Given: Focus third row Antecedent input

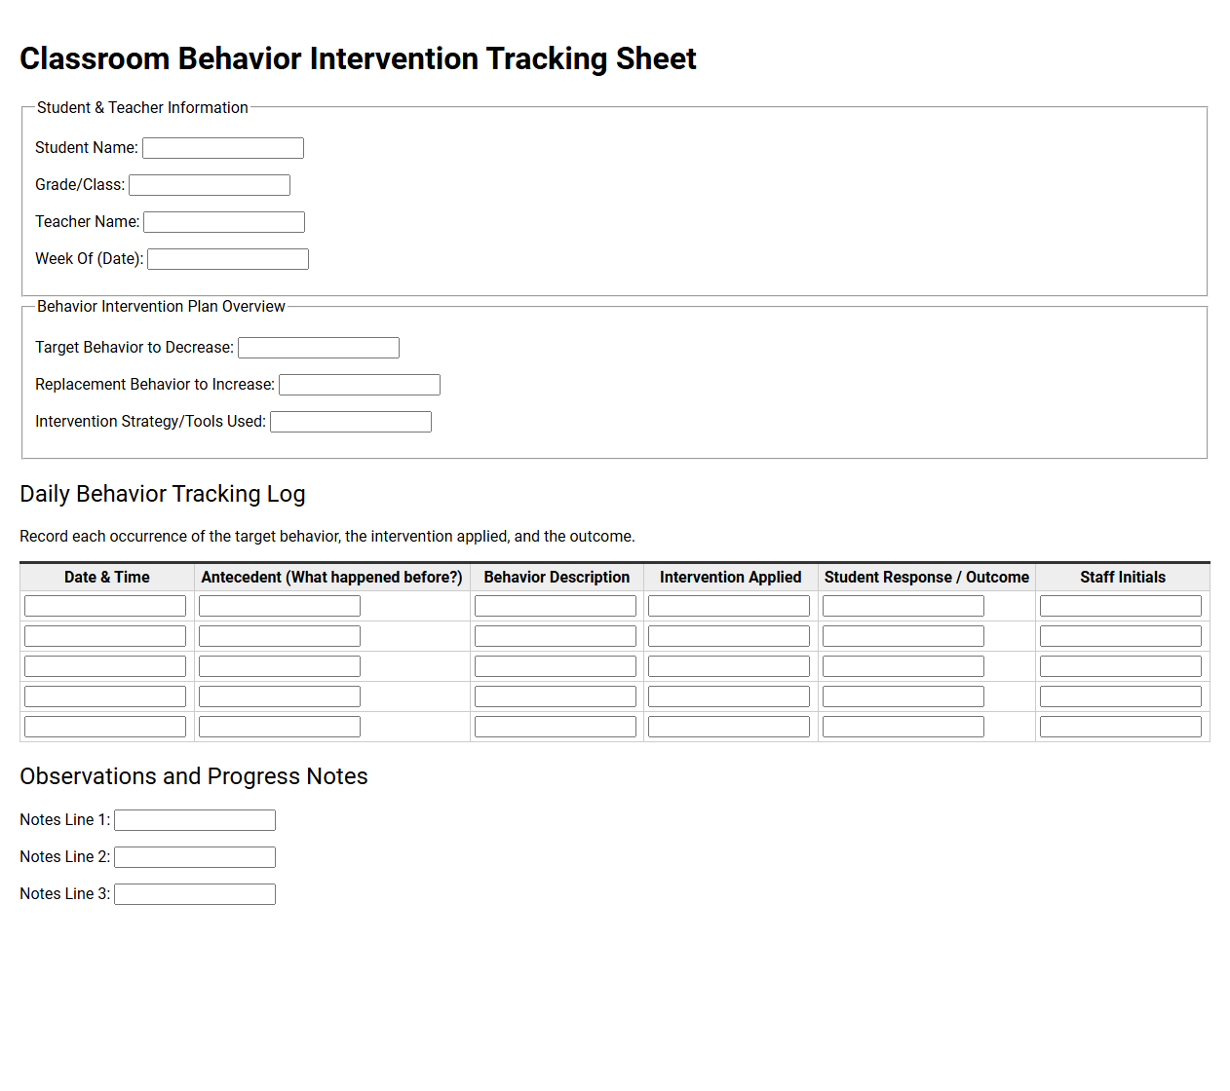Looking at the screenshot, I should pos(280,666).
